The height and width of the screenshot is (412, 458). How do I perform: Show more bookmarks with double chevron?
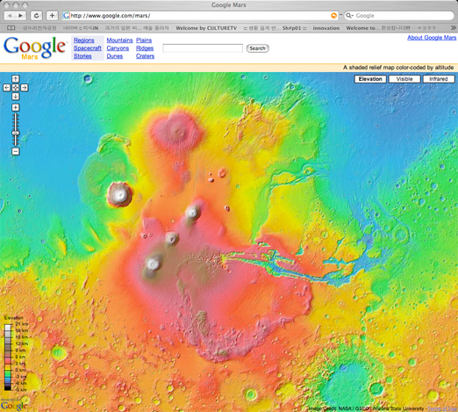click(x=454, y=28)
